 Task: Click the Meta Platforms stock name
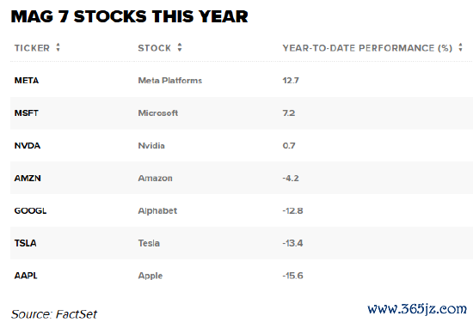tap(170, 81)
